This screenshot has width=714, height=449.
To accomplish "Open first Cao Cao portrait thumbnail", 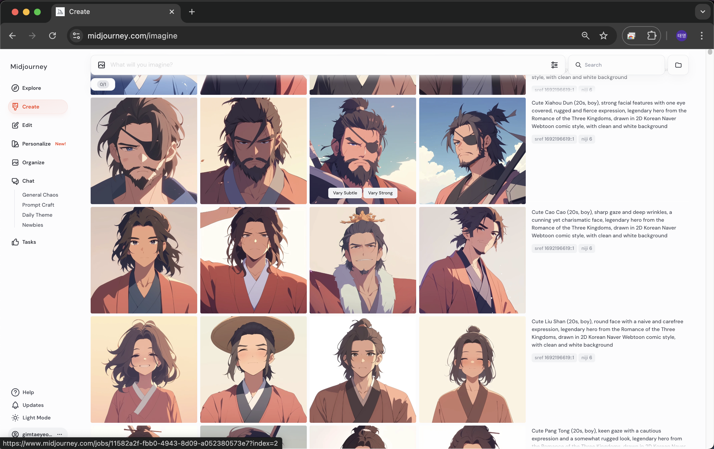I will click(x=144, y=260).
